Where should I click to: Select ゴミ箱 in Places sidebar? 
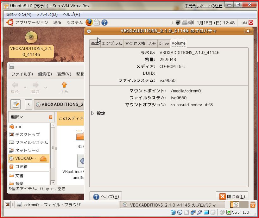coord(29,166)
